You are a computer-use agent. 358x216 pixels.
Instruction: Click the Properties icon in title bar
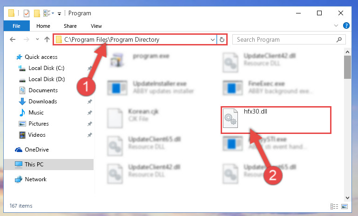coord(27,13)
